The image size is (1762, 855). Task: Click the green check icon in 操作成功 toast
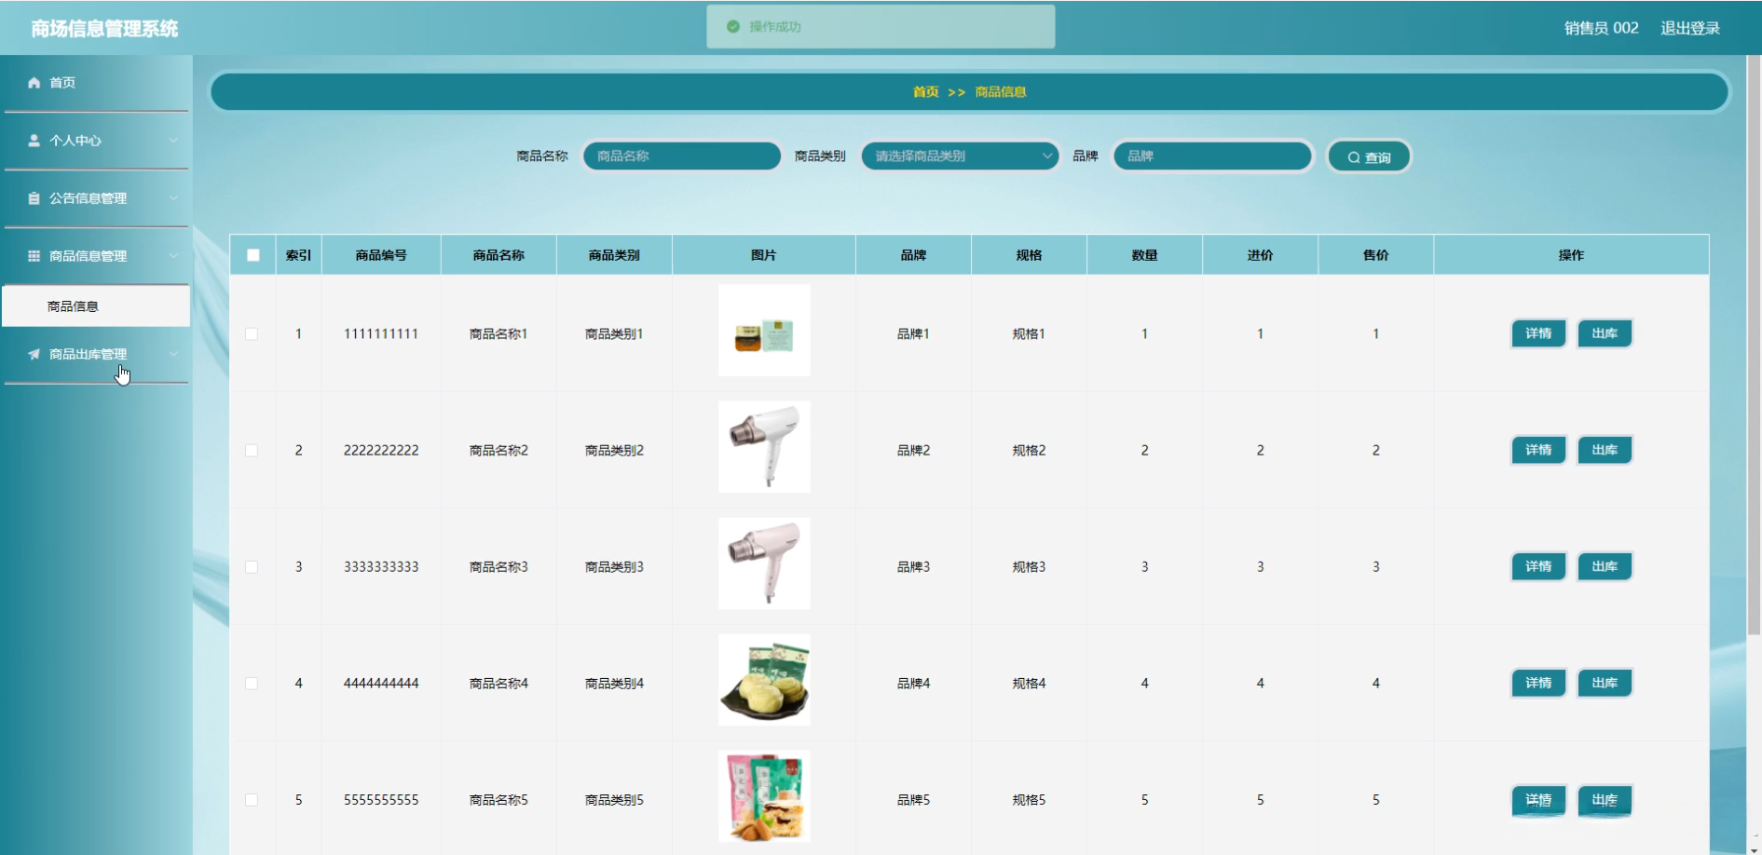pyautogui.click(x=733, y=27)
